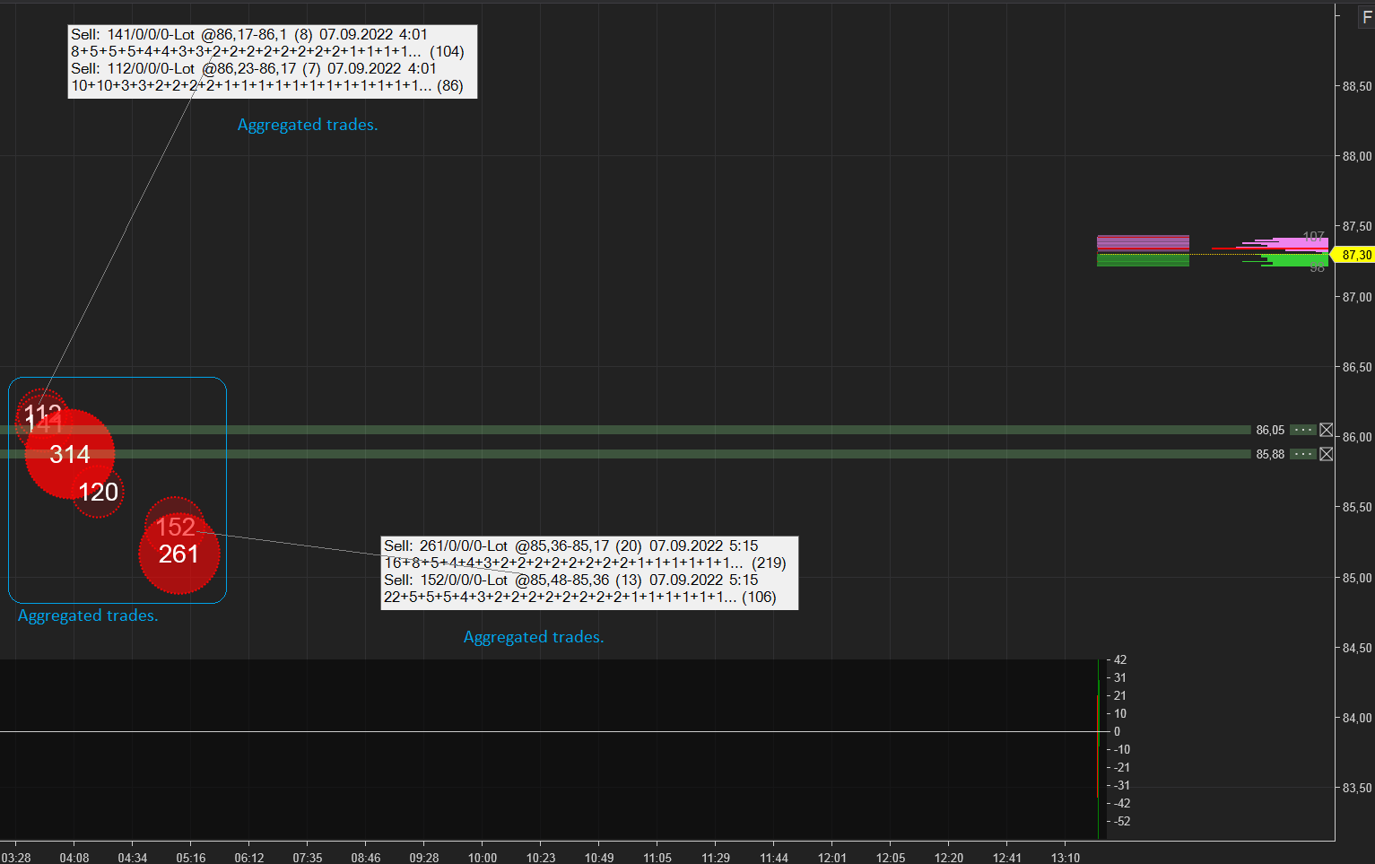The width and height of the screenshot is (1375, 864).
Task: Click the 86,50 price axis label
Action: point(1357,367)
